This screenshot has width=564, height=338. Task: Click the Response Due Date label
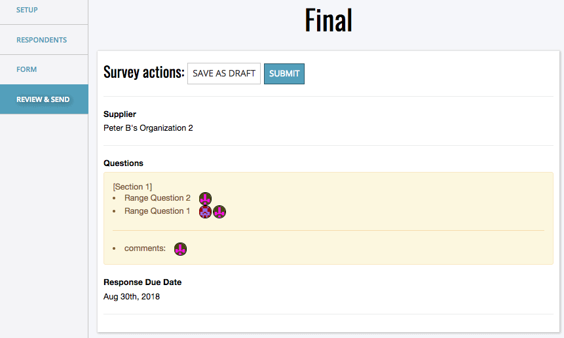142,282
